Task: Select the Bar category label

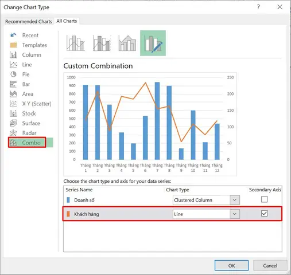Action: pos(26,84)
